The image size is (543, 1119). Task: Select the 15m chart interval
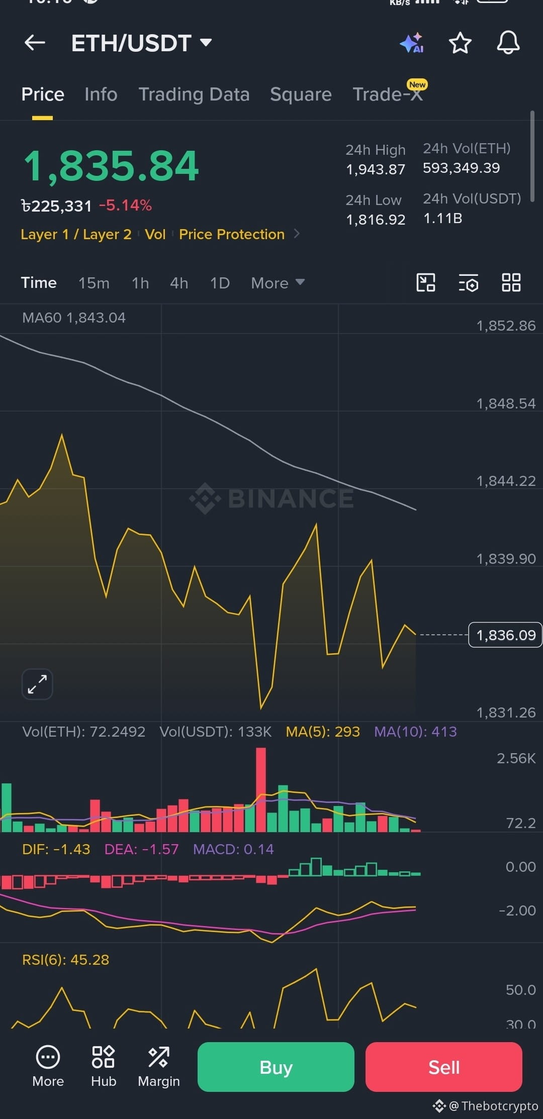[94, 283]
